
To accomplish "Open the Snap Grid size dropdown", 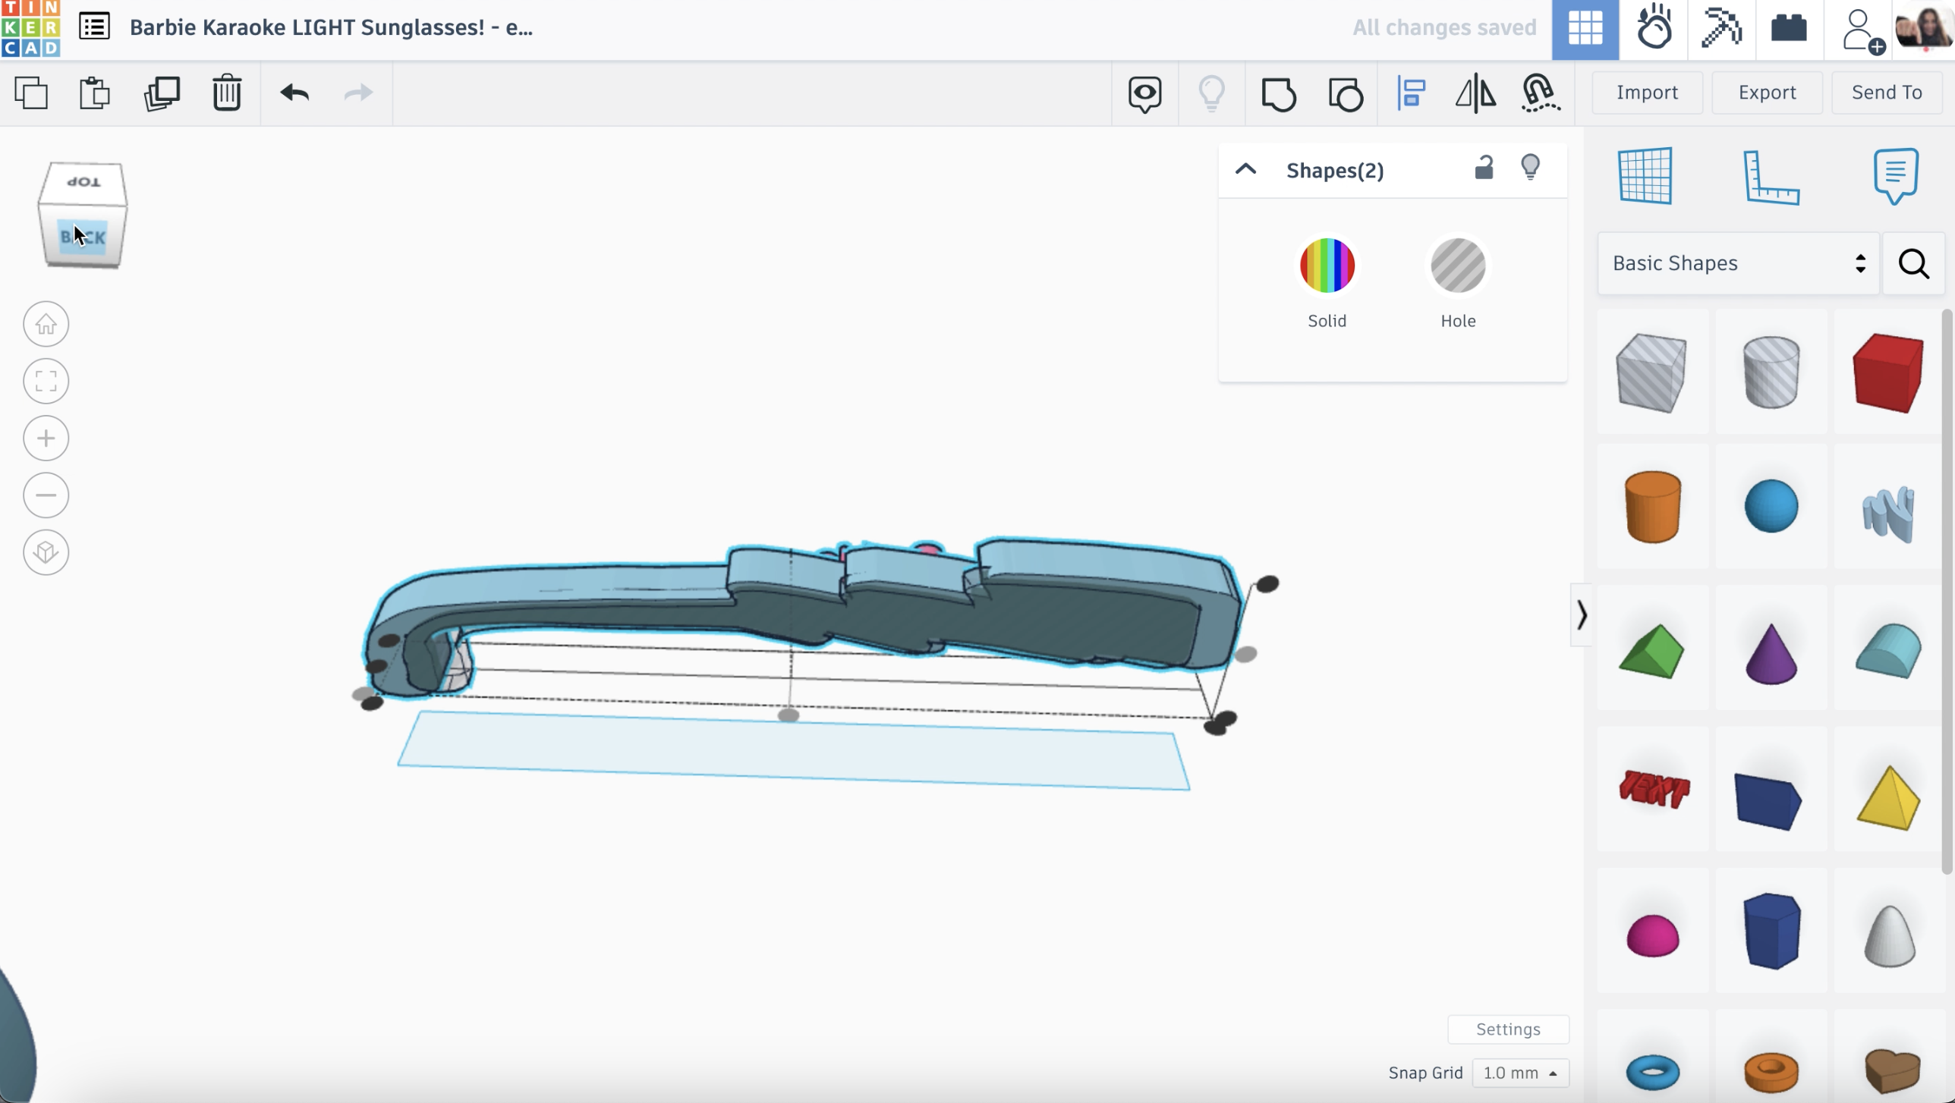I will pos(1520,1073).
